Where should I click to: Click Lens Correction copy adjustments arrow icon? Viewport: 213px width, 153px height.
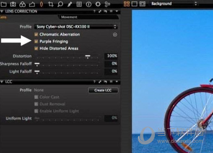click(x=100, y=11)
